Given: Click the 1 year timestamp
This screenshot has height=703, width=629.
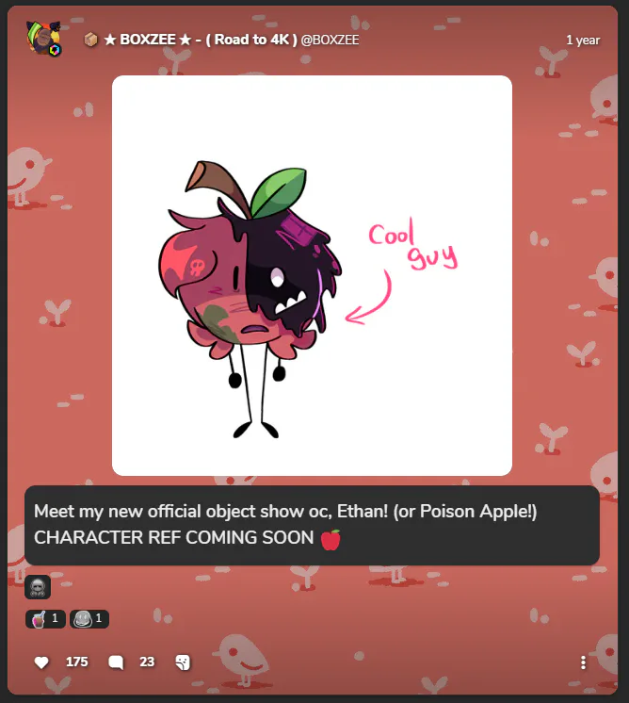Looking at the screenshot, I should [x=583, y=40].
